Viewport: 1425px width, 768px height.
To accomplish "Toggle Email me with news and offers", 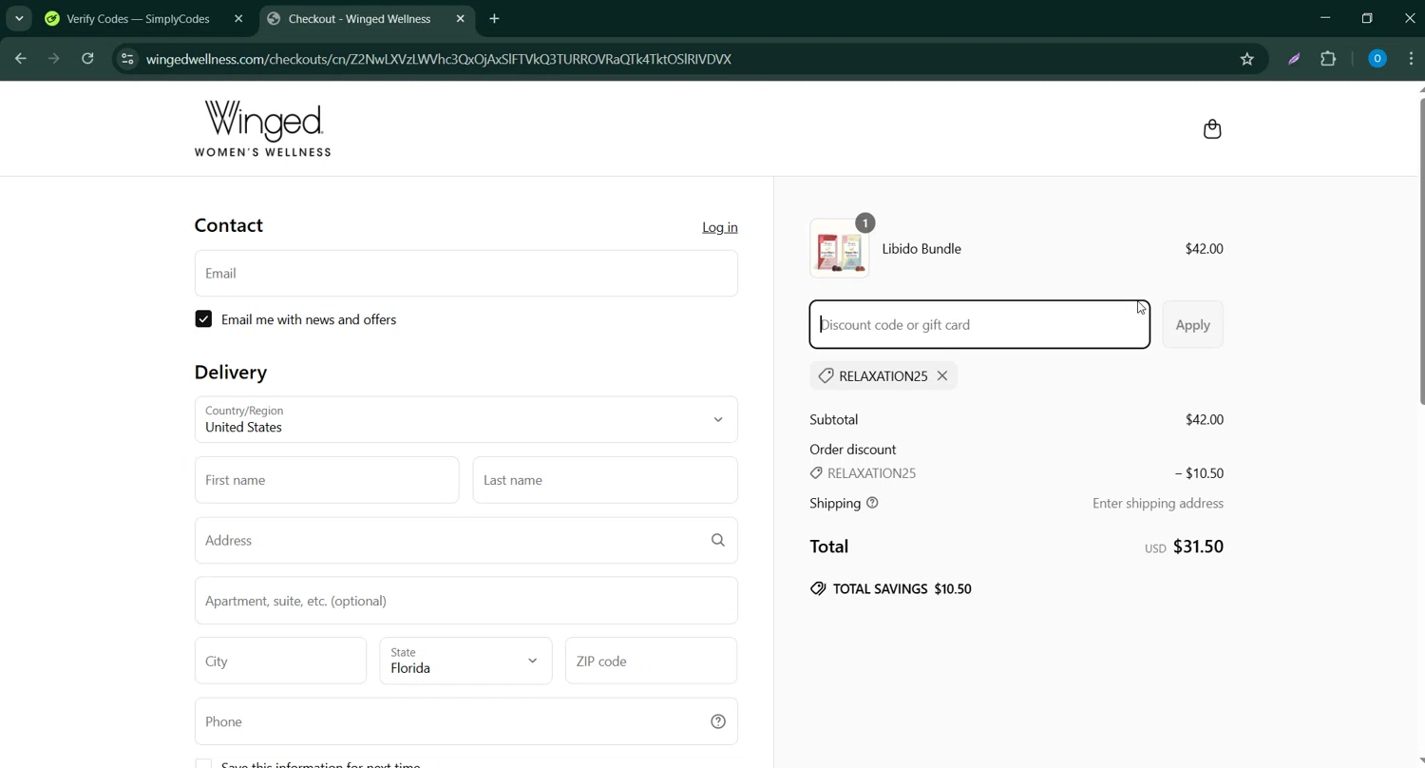I will click(x=203, y=319).
